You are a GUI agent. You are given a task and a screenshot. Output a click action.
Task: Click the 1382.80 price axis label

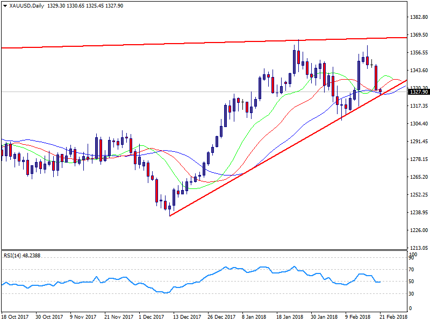tap(418, 17)
